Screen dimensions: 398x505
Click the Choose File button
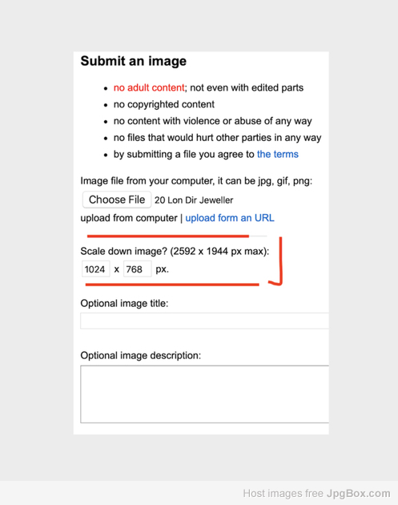116,200
